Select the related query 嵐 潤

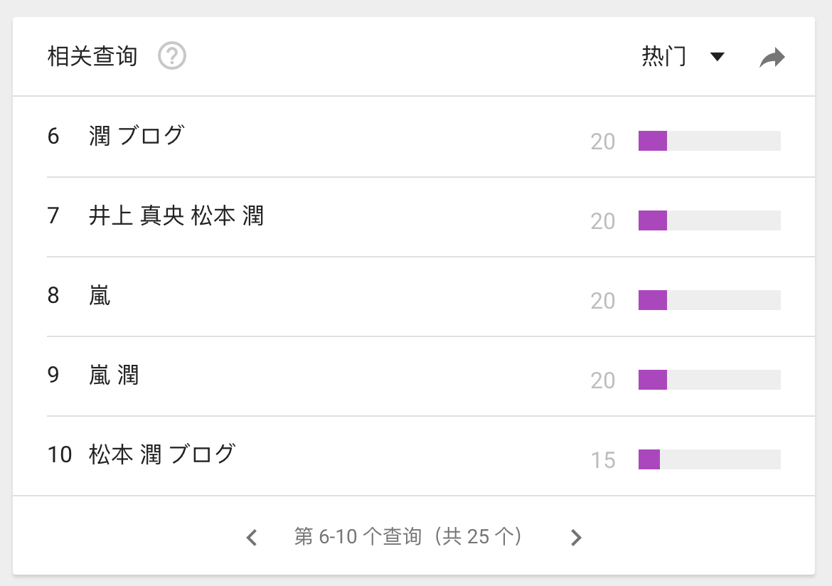(x=114, y=374)
